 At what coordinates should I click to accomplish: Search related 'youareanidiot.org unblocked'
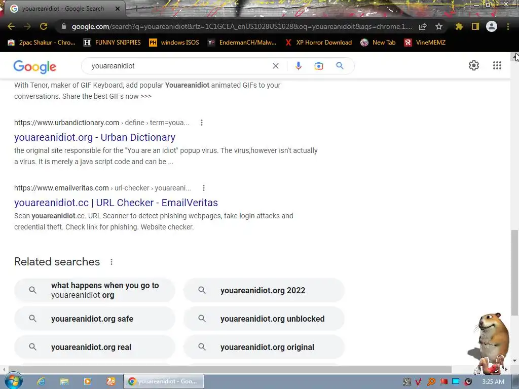pos(264,319)
